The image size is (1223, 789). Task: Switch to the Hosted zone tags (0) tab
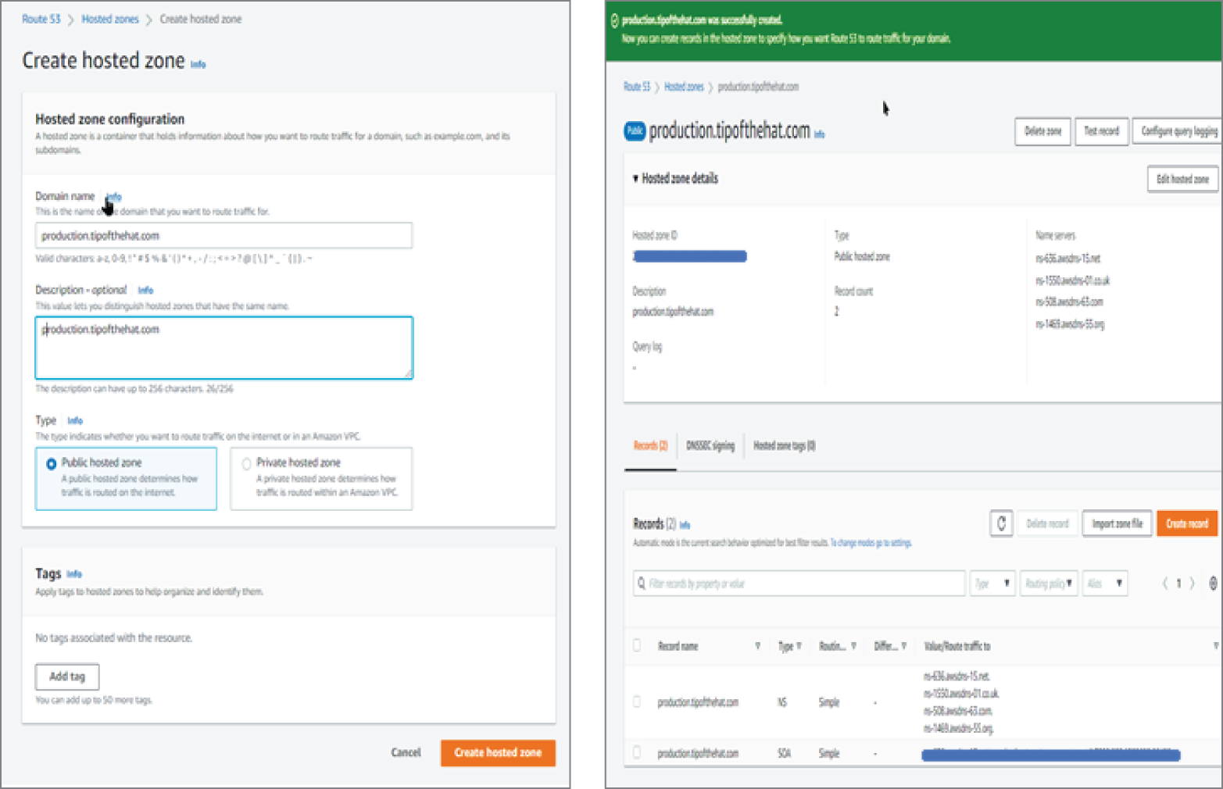[785, 446]
